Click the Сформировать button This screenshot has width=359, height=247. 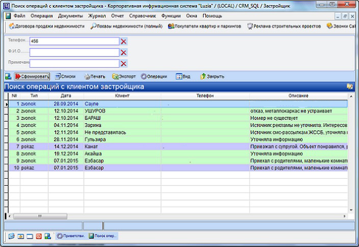point(32,77)
